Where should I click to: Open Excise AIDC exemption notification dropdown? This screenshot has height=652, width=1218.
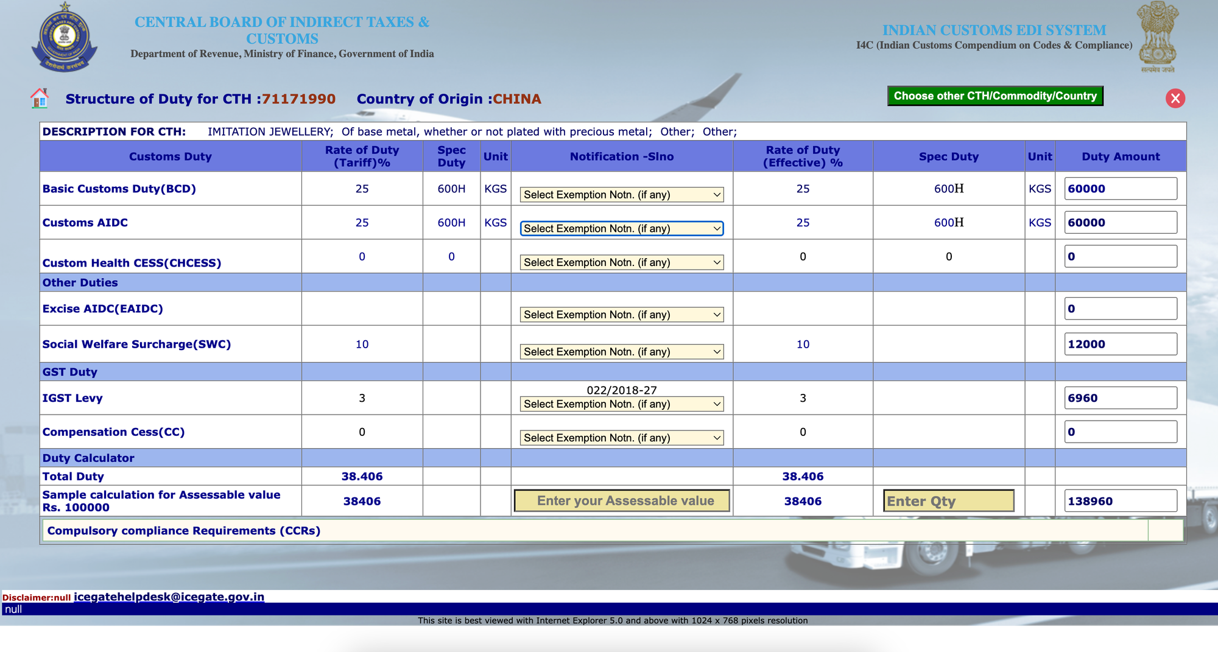tap(621, 315)
